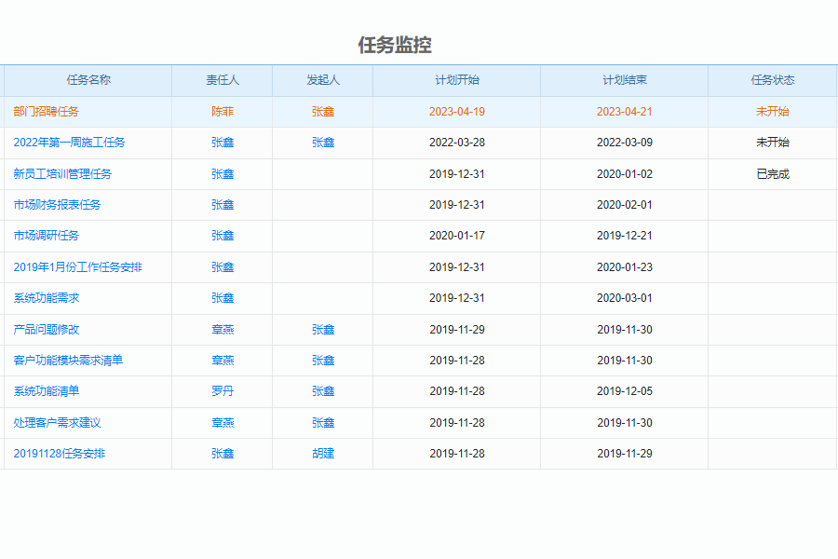Open the 市场调研任务 link
The width and height of the screenshot is (838, 559).
46,236
